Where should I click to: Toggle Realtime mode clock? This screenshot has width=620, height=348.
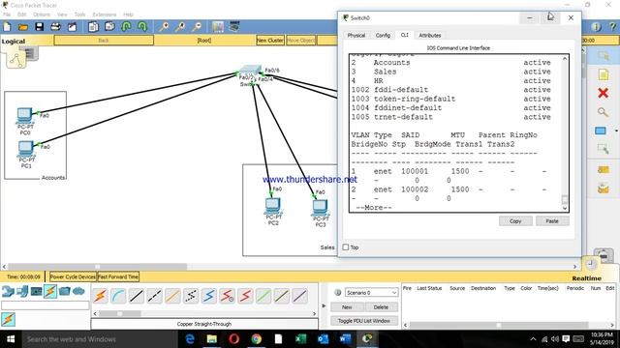point(590,263)
